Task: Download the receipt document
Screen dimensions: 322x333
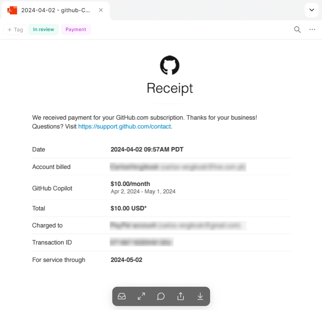Action: [x=200, y=296]
